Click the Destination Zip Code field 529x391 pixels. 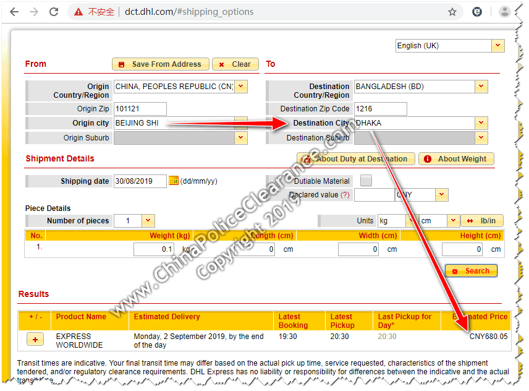[x=381, y=109]
